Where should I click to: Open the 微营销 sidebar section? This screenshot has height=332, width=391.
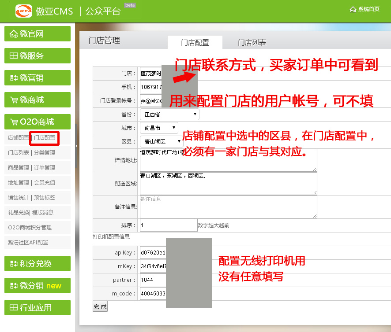point(38,78)
